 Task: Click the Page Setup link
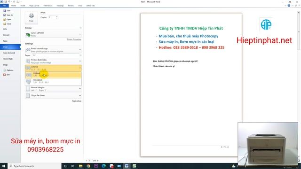coord(77,101)
